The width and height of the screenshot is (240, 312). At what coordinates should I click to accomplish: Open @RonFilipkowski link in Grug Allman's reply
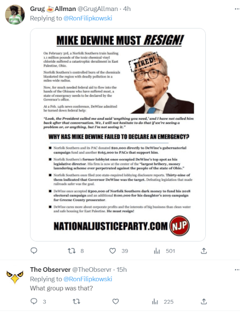pos(88,18)
